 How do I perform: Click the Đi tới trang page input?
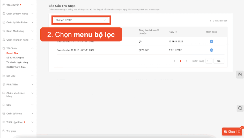pos(209,61)
